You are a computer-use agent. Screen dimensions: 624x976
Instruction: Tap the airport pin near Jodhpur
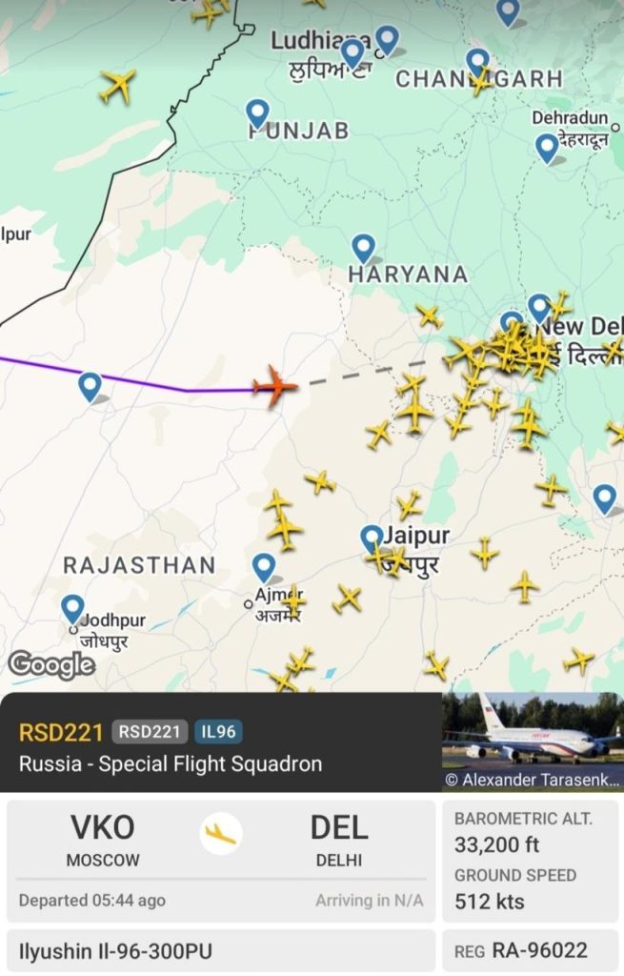[x=72, y=609]
